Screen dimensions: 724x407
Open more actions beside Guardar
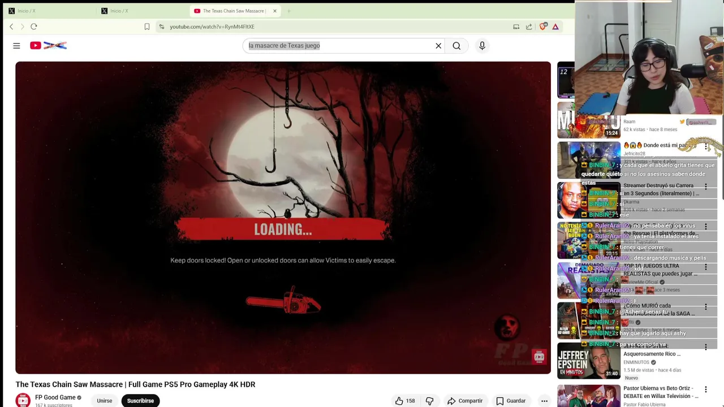point(544,401)
